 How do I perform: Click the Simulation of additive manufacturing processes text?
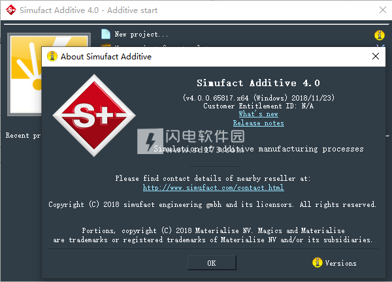point(259,149)
